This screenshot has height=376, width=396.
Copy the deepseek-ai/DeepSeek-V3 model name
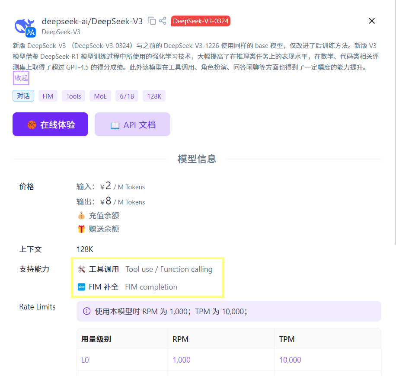click(152, 21)
